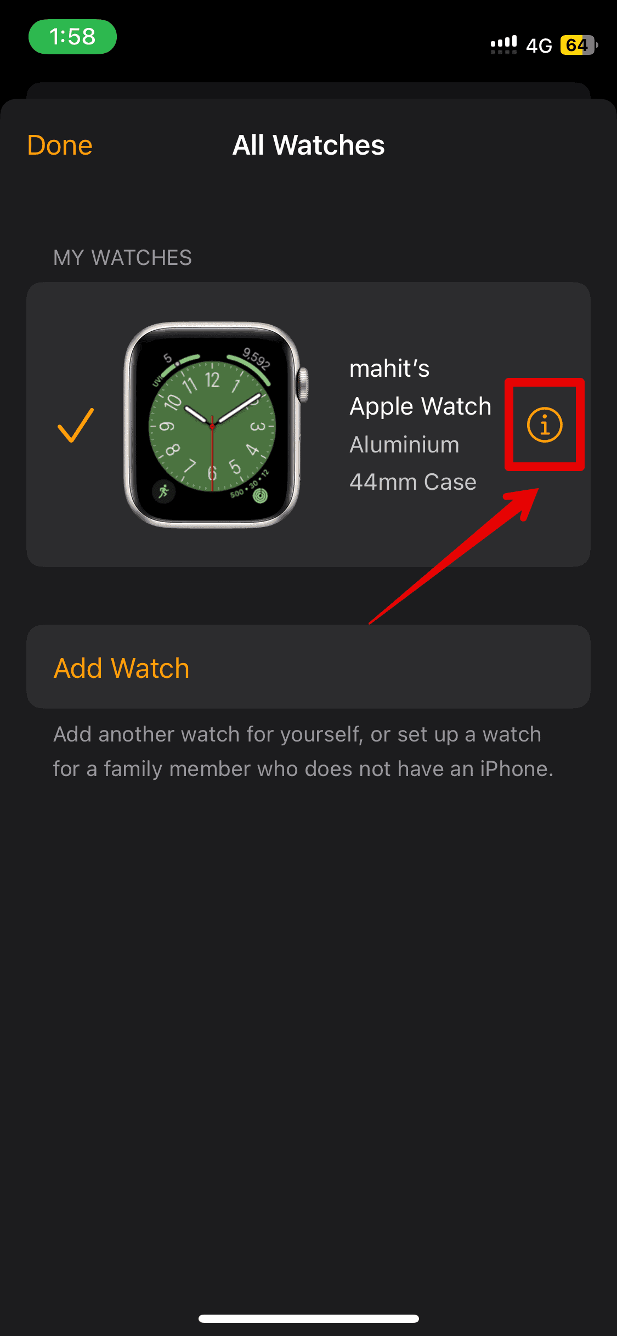Tap the cellular signal bars icon
The image size is (617, 1336).
click(503, 45)
